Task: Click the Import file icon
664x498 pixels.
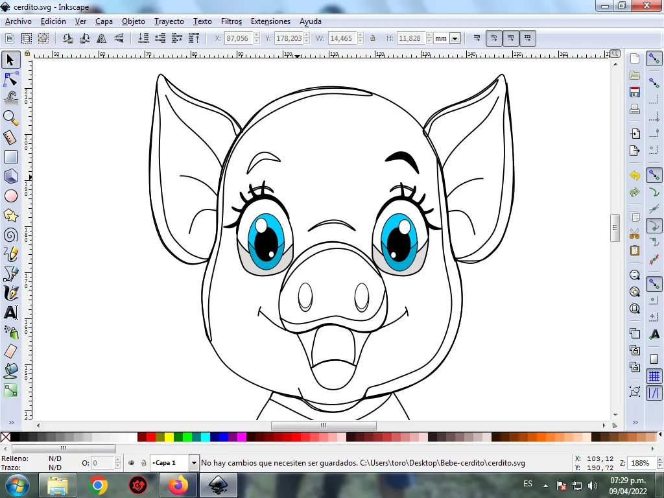Action: [634, 134]
